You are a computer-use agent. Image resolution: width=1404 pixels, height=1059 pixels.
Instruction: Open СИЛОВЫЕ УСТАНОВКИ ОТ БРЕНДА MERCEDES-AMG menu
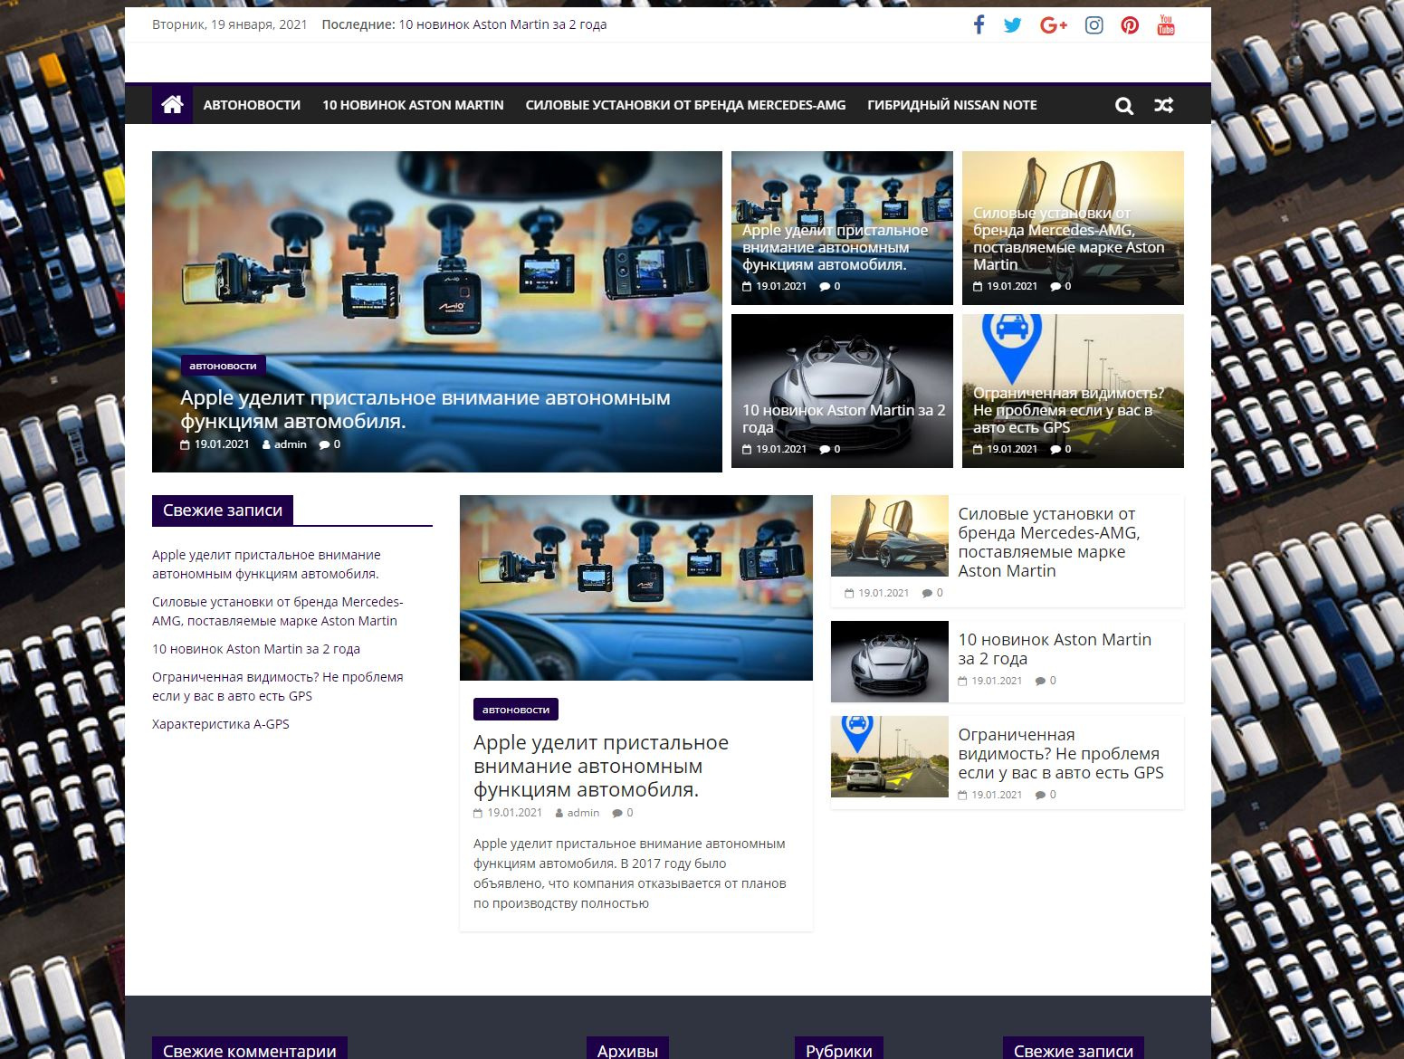[685, 105]
